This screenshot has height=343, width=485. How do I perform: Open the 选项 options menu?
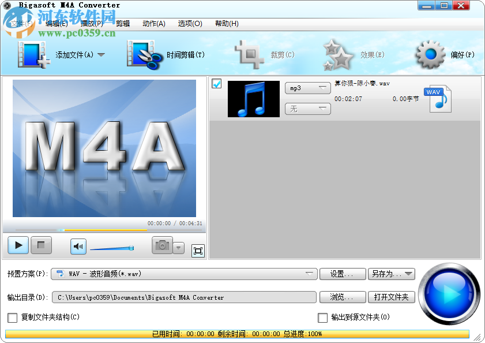pyautogui.click(x=190, y=24)
